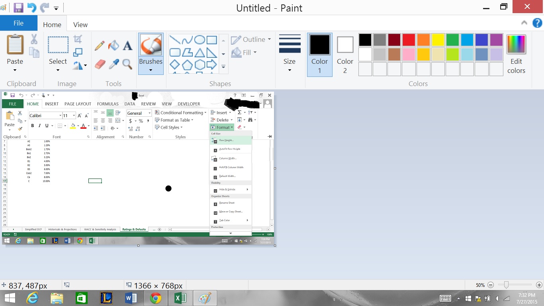The height and width of the screenshot is (306, 544).
Task: Click the Edit colors button
Action: point(516,54)
